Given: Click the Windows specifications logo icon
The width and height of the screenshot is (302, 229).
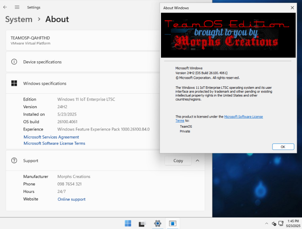Looking at the screenshot, I should (x=14, y=83).
